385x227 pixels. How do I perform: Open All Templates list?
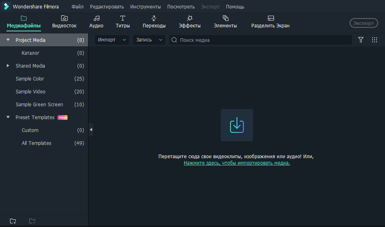click(x=44, y=143)
